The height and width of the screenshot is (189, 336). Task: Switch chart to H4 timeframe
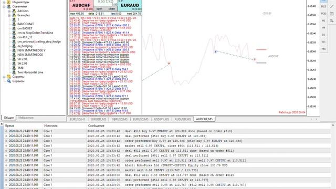point(323,28)
